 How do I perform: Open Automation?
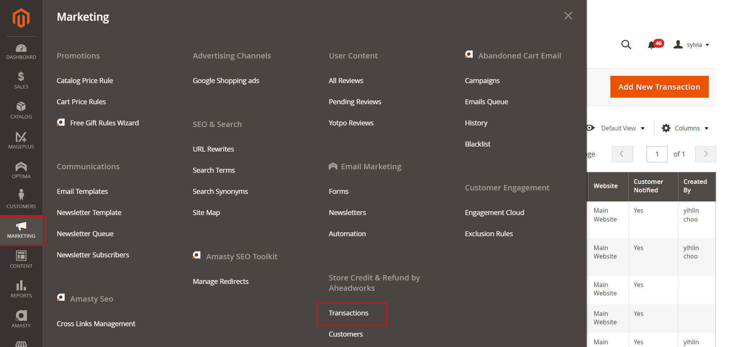(347, 234)
